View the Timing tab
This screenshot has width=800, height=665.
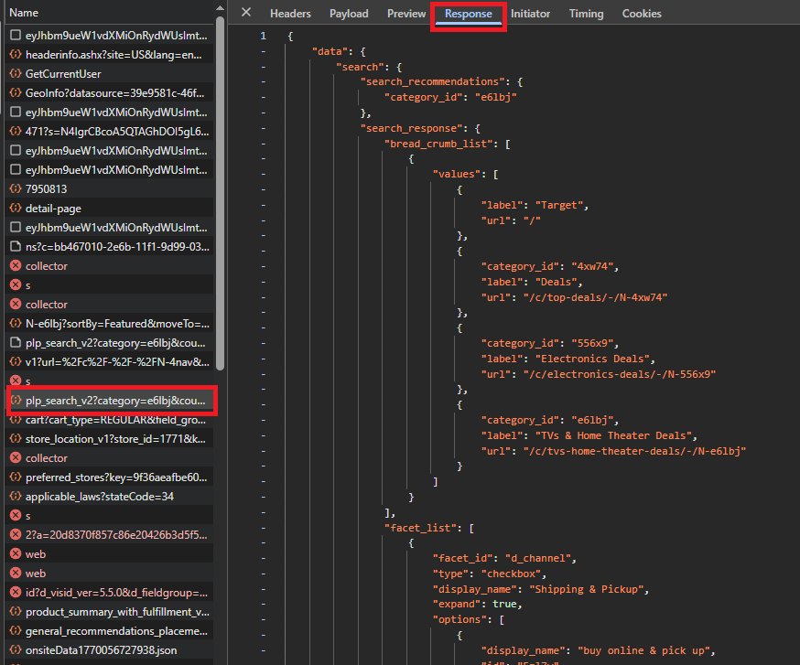click(x=586, y=14)
